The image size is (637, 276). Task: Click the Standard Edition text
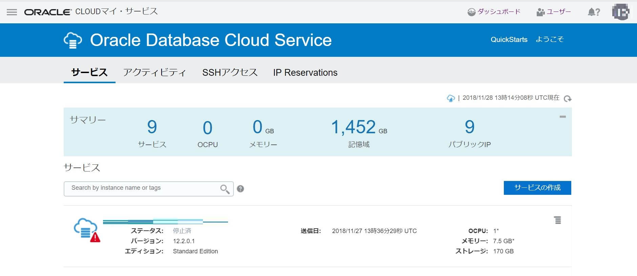195,251
